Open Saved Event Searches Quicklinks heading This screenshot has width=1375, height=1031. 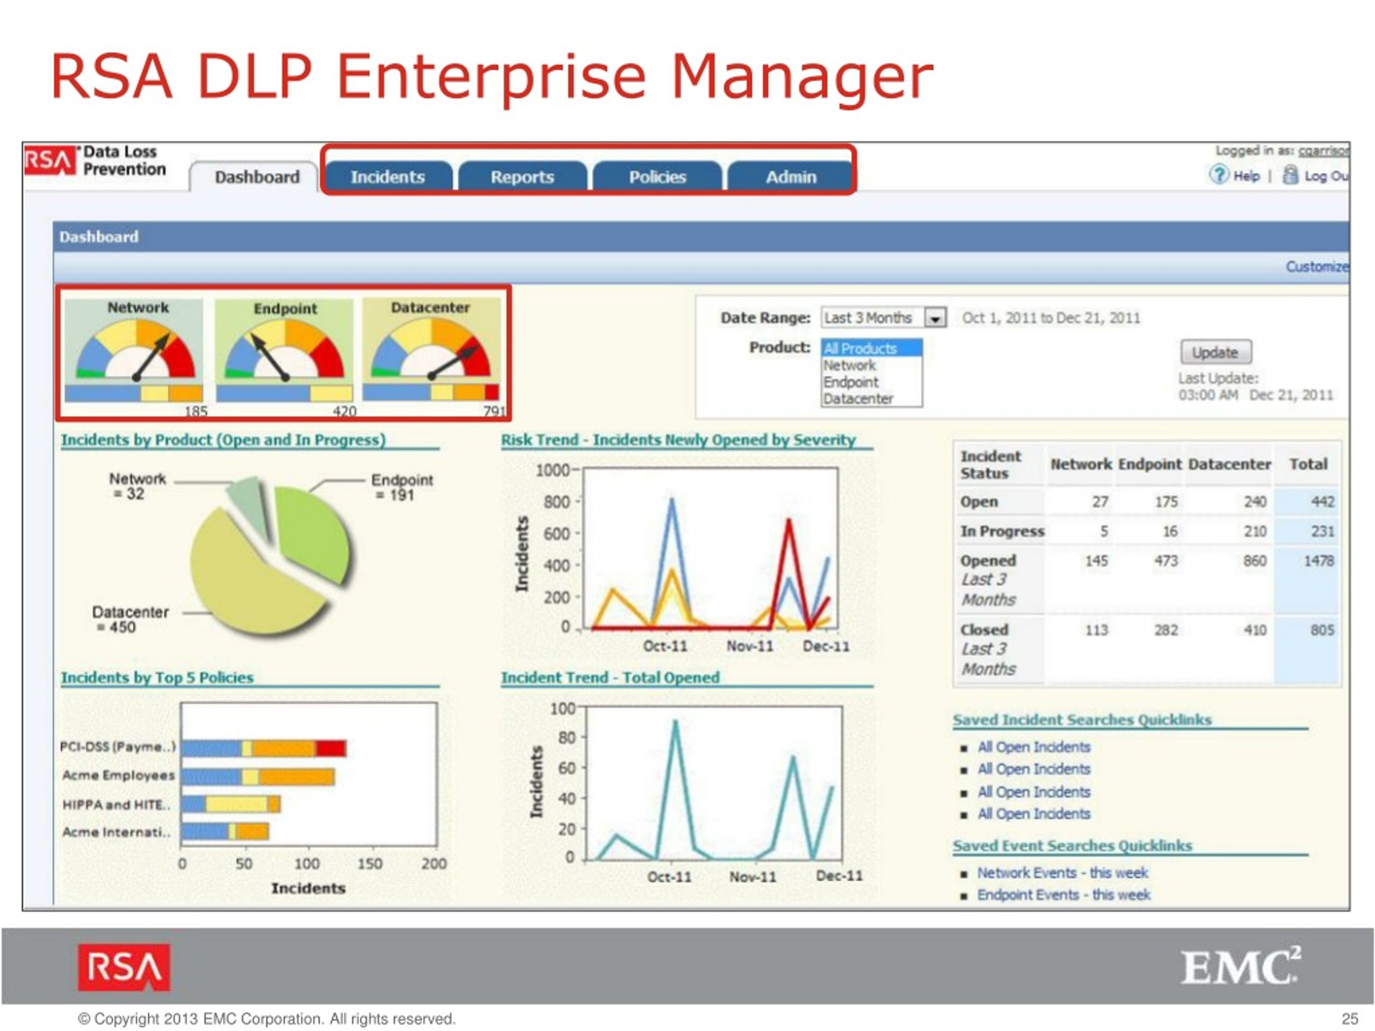pos(1072,846)
